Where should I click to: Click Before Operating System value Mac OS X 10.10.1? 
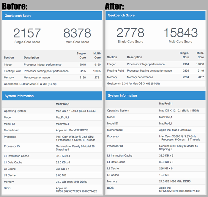pos(75,111)
